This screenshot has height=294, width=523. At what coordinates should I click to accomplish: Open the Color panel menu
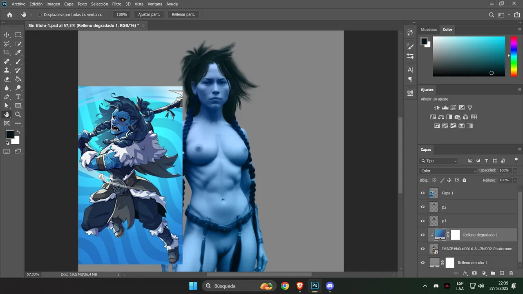[x=519, y=29]
